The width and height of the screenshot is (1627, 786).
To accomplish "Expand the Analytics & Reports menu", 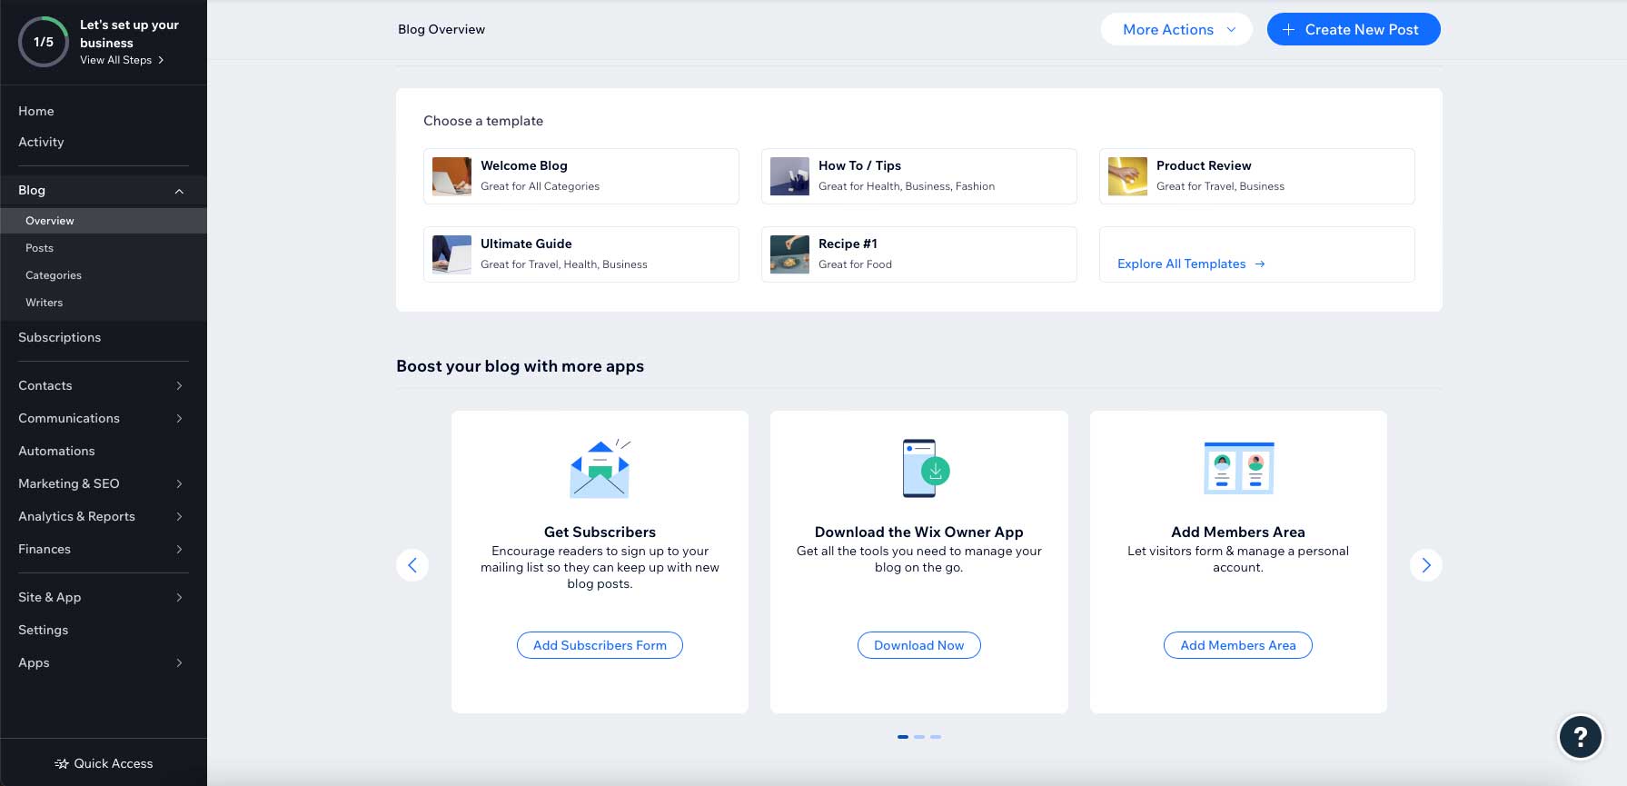I will [x=179, y=517].
